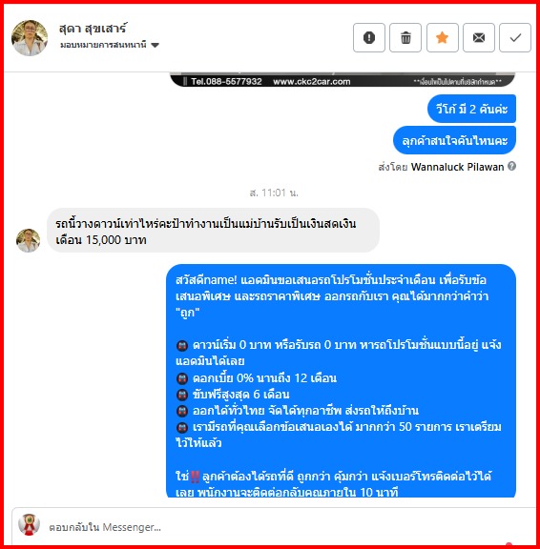The height and width of the screenshot is (549, 540).
Task: Click the phone number Tel.088-5577932 in banner
Action: tap(227, 82)
